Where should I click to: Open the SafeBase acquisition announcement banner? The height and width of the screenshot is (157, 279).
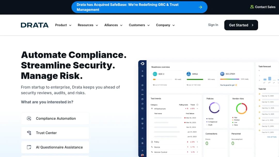pos(139,7)
